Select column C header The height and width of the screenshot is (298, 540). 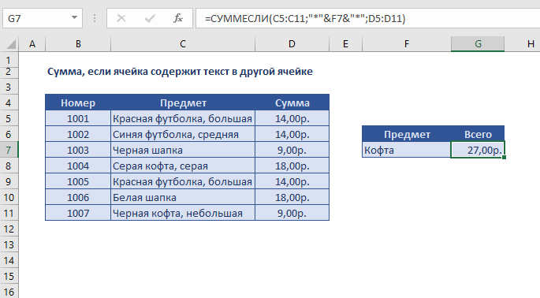coord(183,44)
